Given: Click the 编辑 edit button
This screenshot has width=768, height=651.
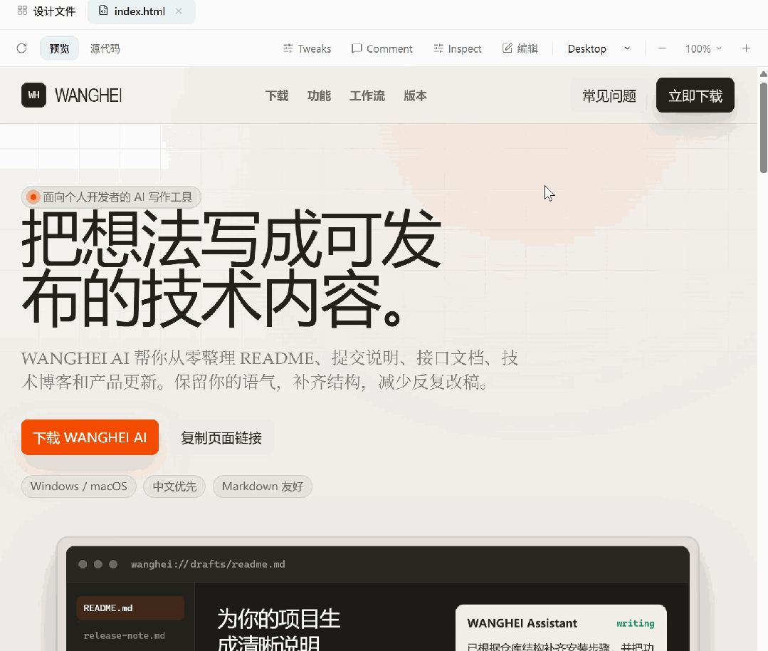Looking at the screenshot, I should point(520,48).
